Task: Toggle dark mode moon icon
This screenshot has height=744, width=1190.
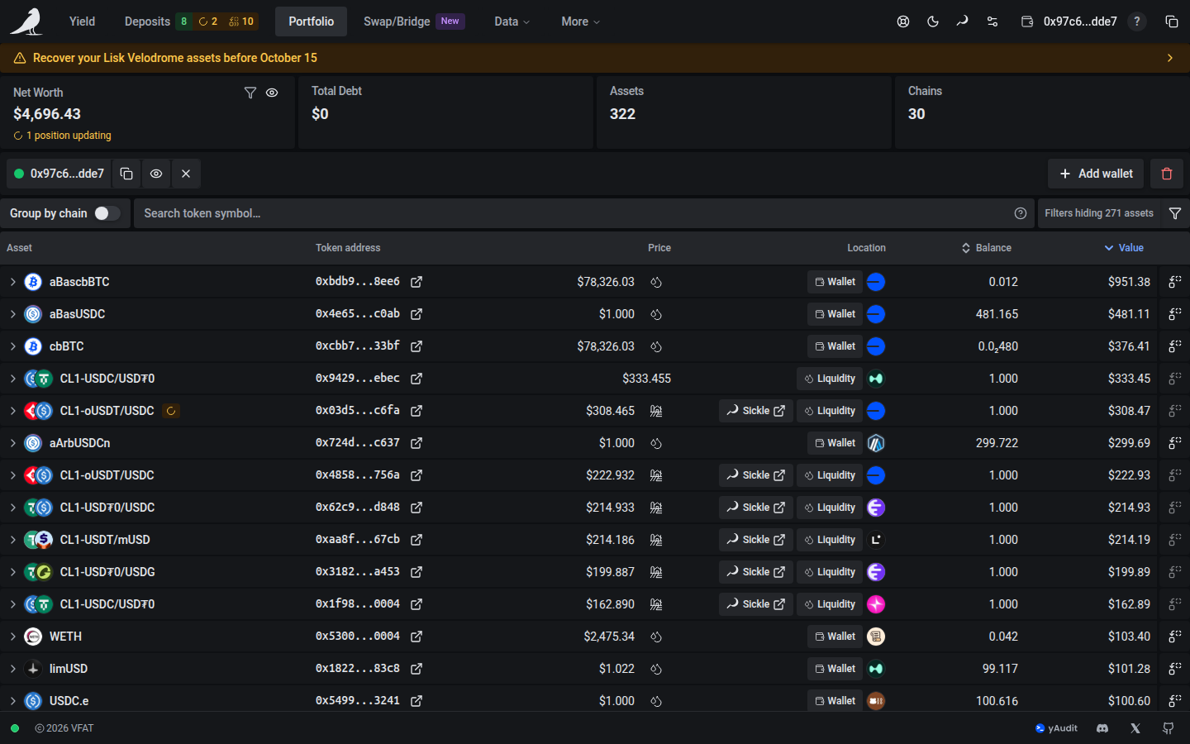Action: (x=933, y=21)
